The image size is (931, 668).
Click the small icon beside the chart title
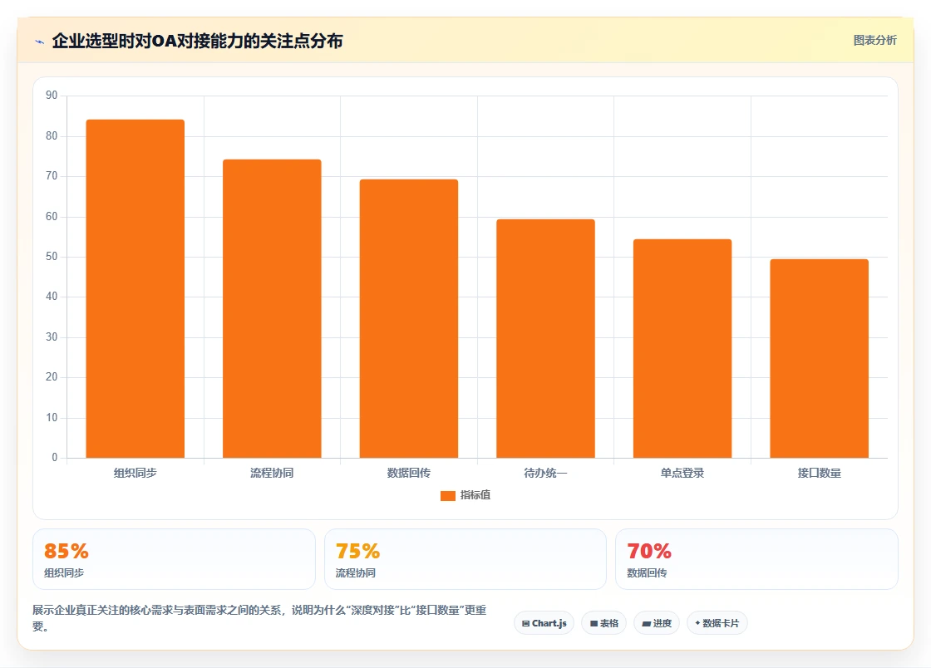(40, 42)
